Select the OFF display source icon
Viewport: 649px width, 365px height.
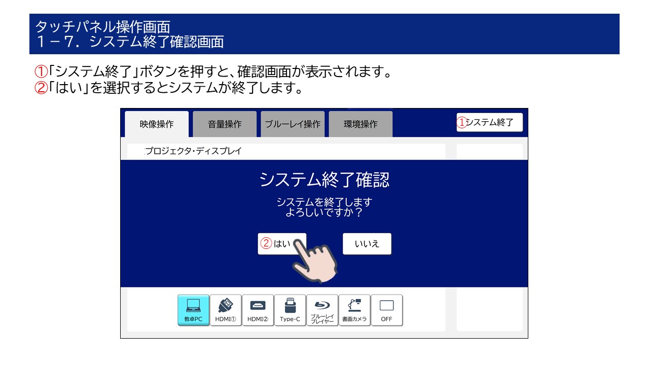(x=387, y=310)
